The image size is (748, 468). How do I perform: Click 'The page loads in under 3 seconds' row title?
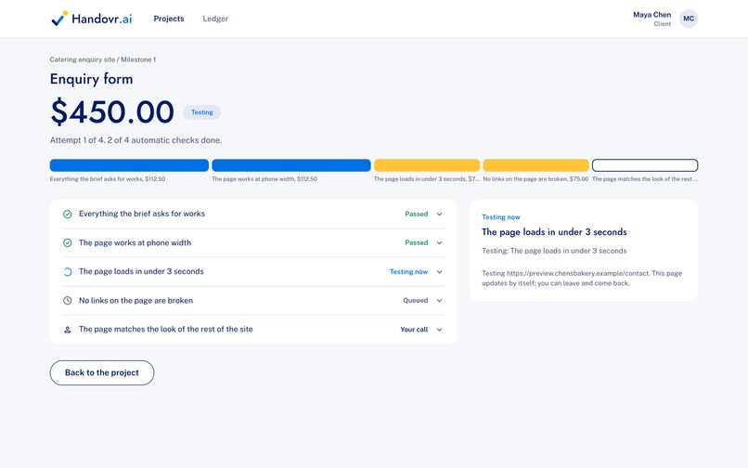[x=141, y=271]
